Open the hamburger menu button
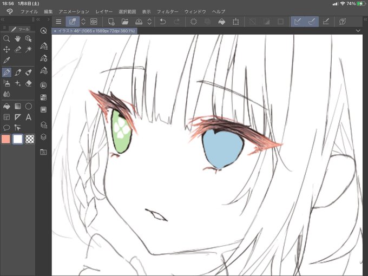The width and height of the screenshot is (368, 276). tap(58, 22)
